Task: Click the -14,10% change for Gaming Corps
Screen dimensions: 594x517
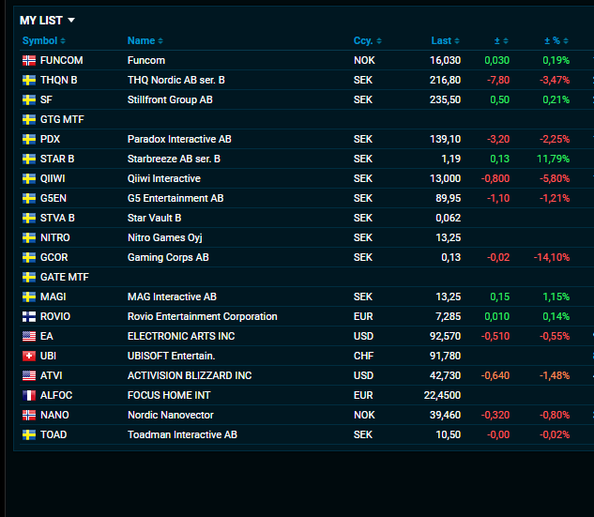Action: [552, 257]
